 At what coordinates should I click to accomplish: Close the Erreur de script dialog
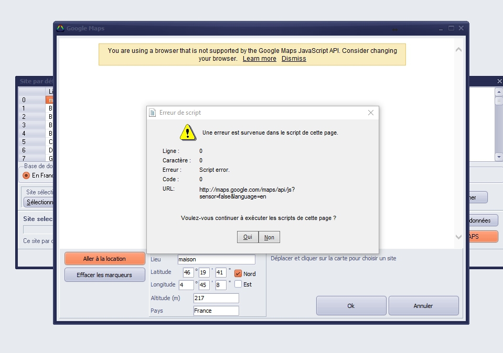pos(371,113)
